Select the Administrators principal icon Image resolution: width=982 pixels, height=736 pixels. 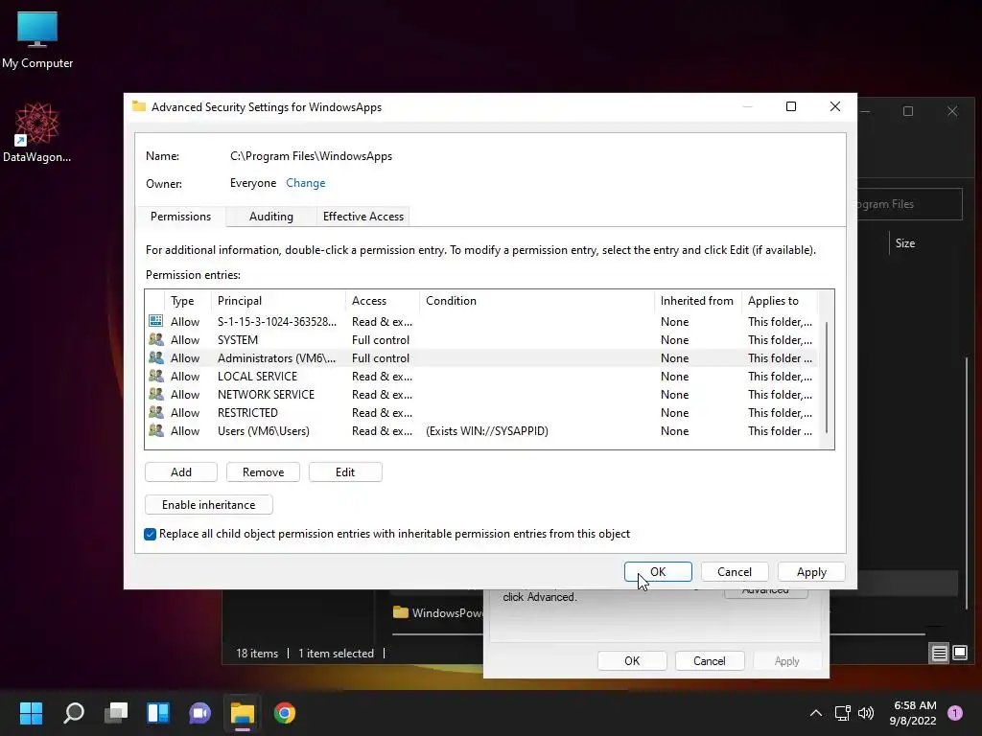tap(156, 357)
